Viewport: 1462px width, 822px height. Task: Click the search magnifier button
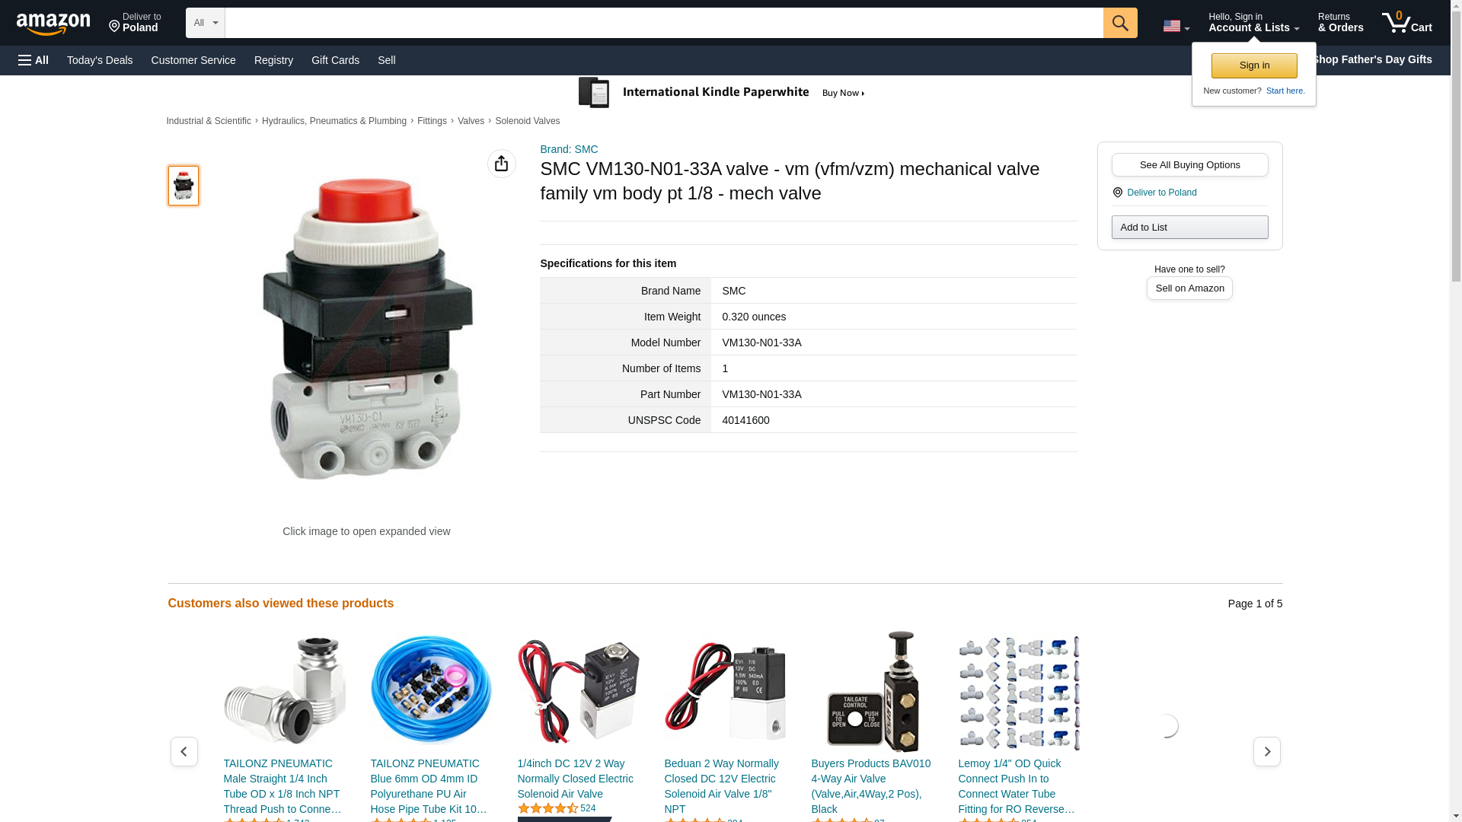coord(1119,23)
